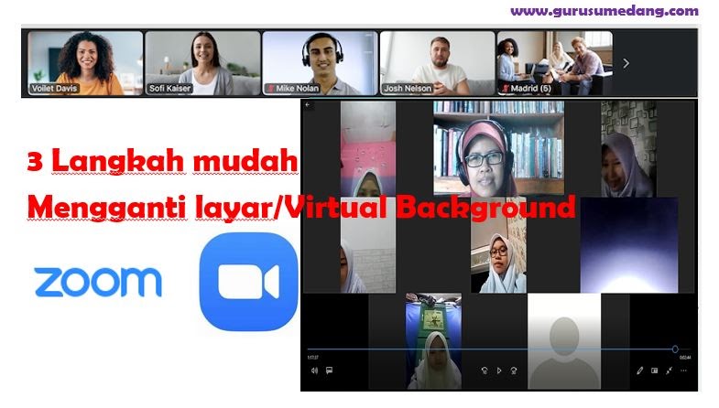The width and height of the screenshot is (719, 408).
Task: Click the gray placeholder avatar tile
Action: (564, 341)
